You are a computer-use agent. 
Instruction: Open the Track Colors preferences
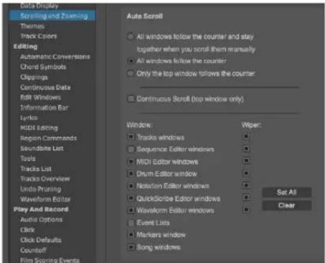tap(39, 36)
